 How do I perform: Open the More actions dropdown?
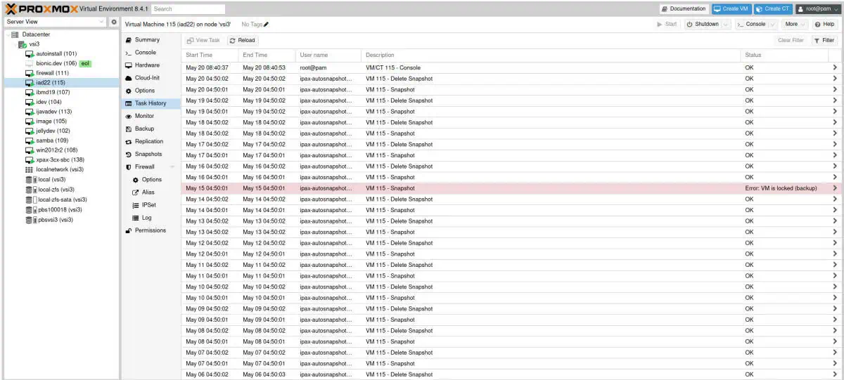[795, 25]
